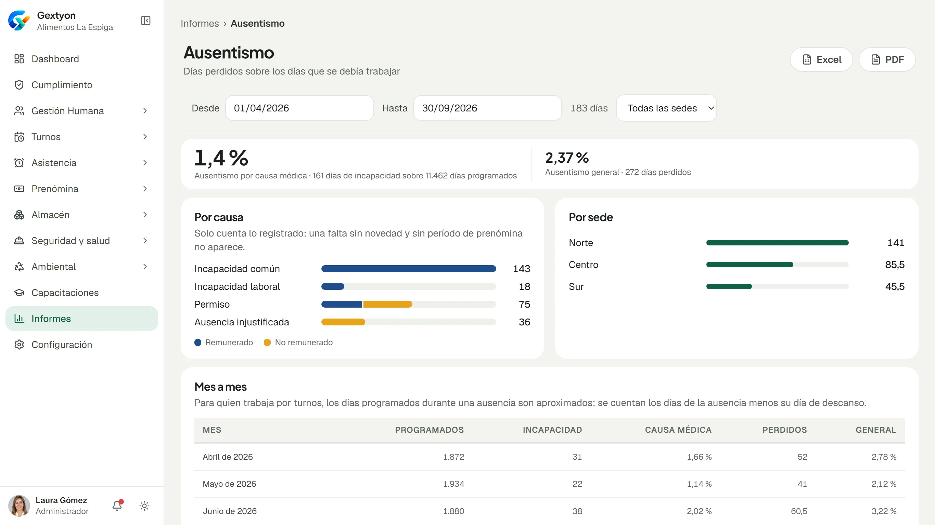Click PROGRAMADOS column header
This screenshot has width=935, height=525.
(x=430, y=430)
